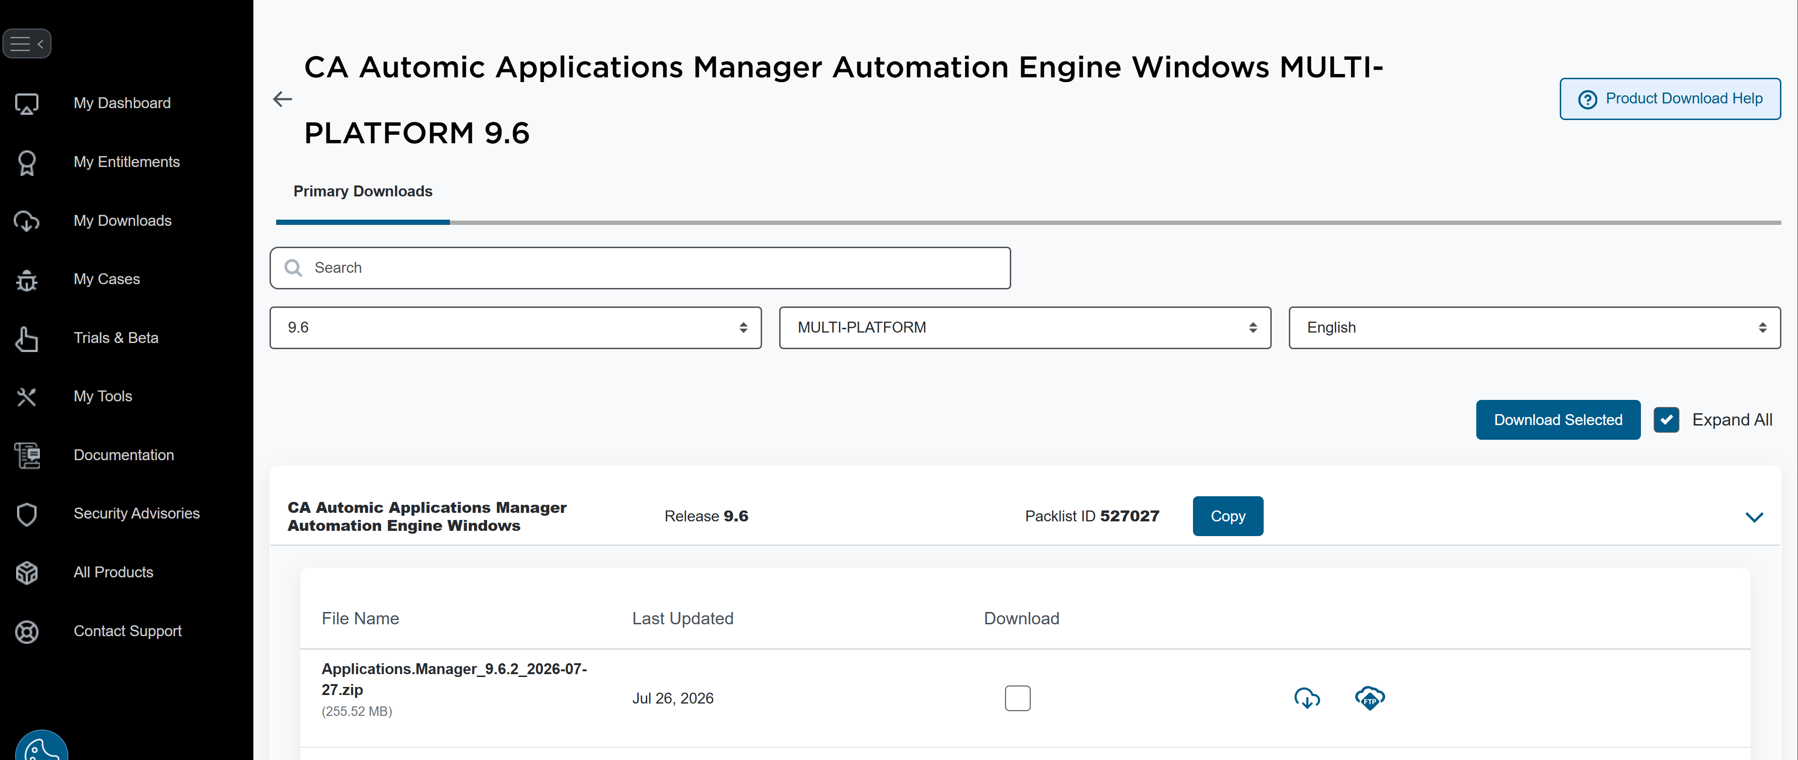
Task: Click the My Entitlements ribbon icon
Action: pyautogui.click(x=27, y=163)
